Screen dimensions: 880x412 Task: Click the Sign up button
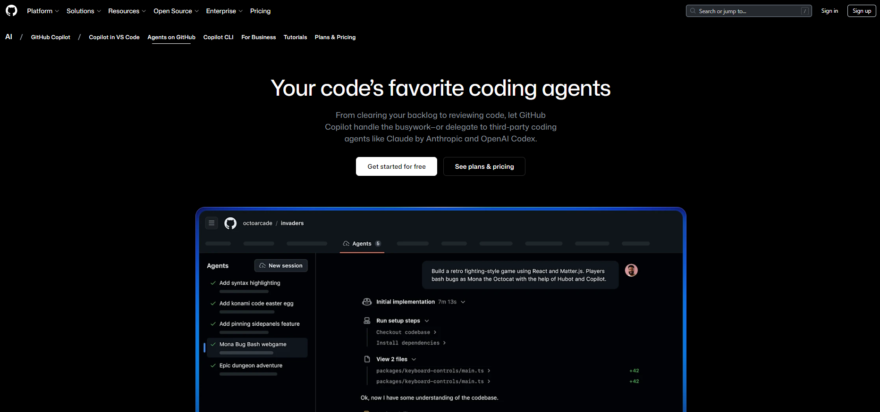[862, 11]
